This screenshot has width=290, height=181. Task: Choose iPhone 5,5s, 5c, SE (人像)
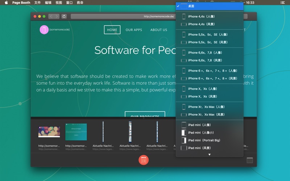[210, 34]
